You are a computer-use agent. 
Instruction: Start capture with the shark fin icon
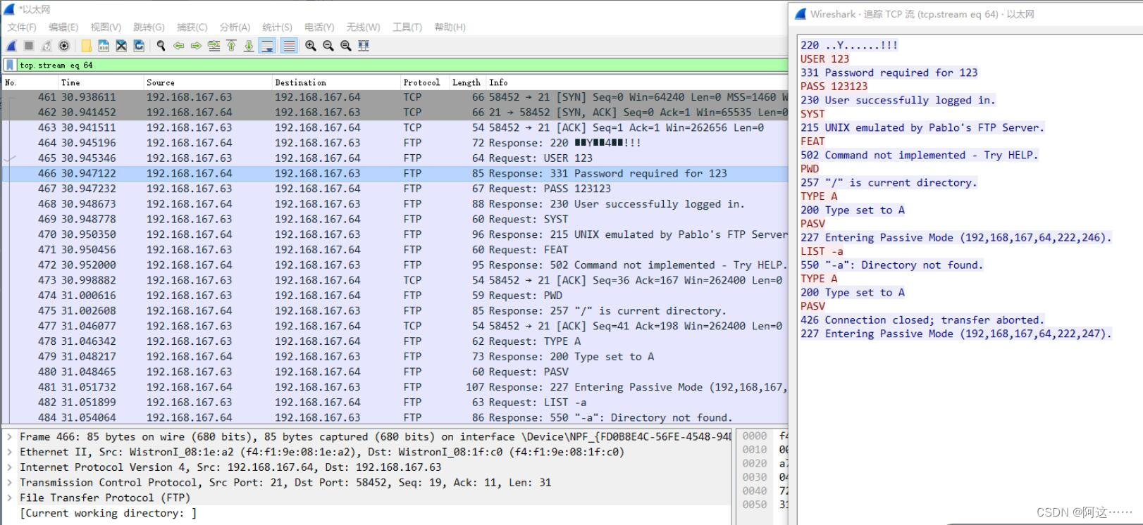click(x=11, y=46)
